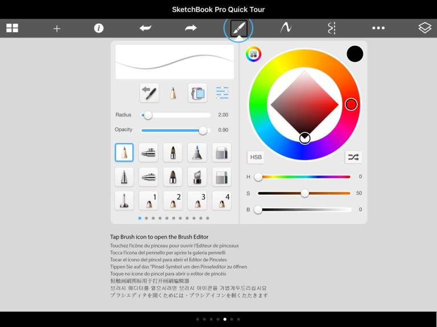
Task: Select the pencil brush in first row
Action: pos(124,152)
